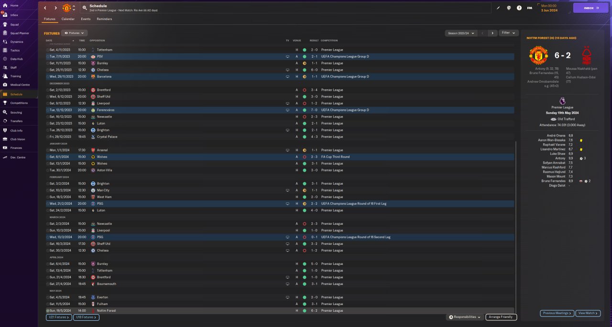
Task: Click the pencil edit icon
Action: click(498, 8)
